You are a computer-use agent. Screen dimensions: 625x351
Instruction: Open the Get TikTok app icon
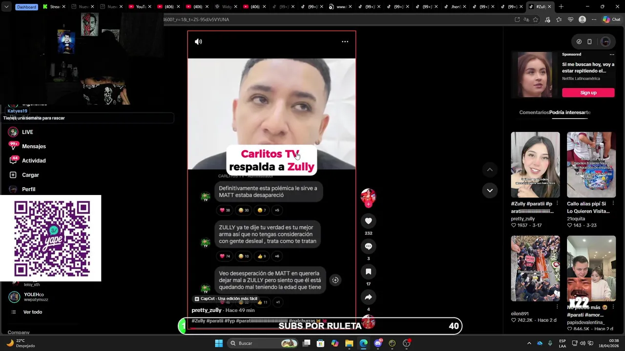pyautogui.click(x=579, y=41)
